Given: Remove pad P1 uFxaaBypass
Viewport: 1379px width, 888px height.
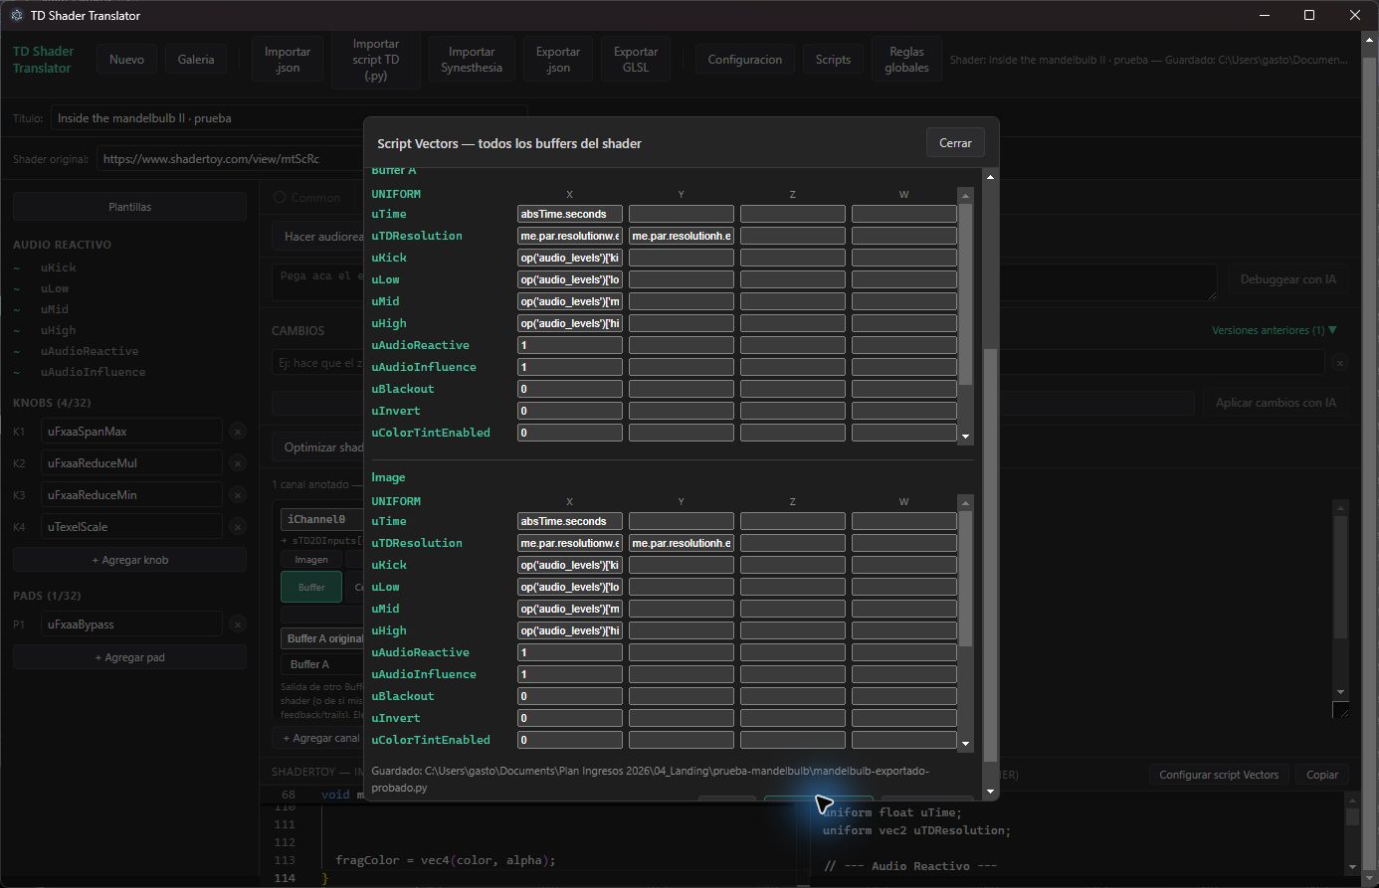Looking at the screenshot, I should pyautogui.click(x=237, y=623).
